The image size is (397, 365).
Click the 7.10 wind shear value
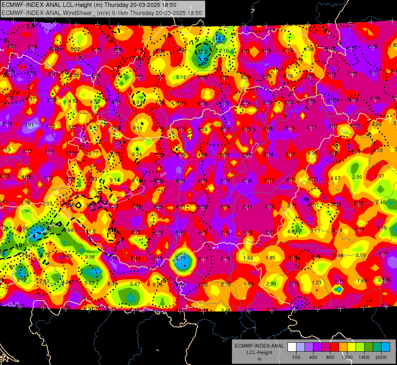click(224, 51)
